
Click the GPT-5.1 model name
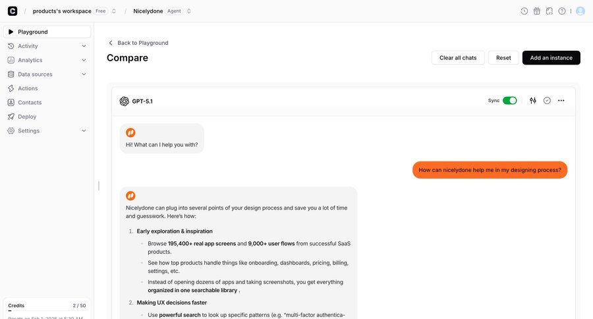click(142, 101)
